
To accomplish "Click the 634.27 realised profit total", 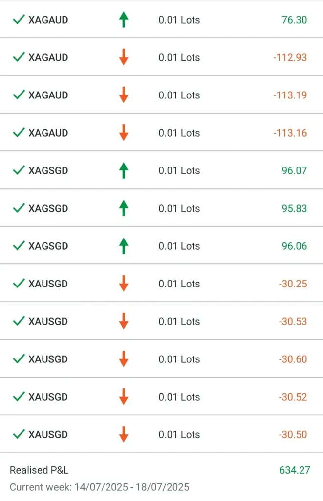I will tap(295, 470).
